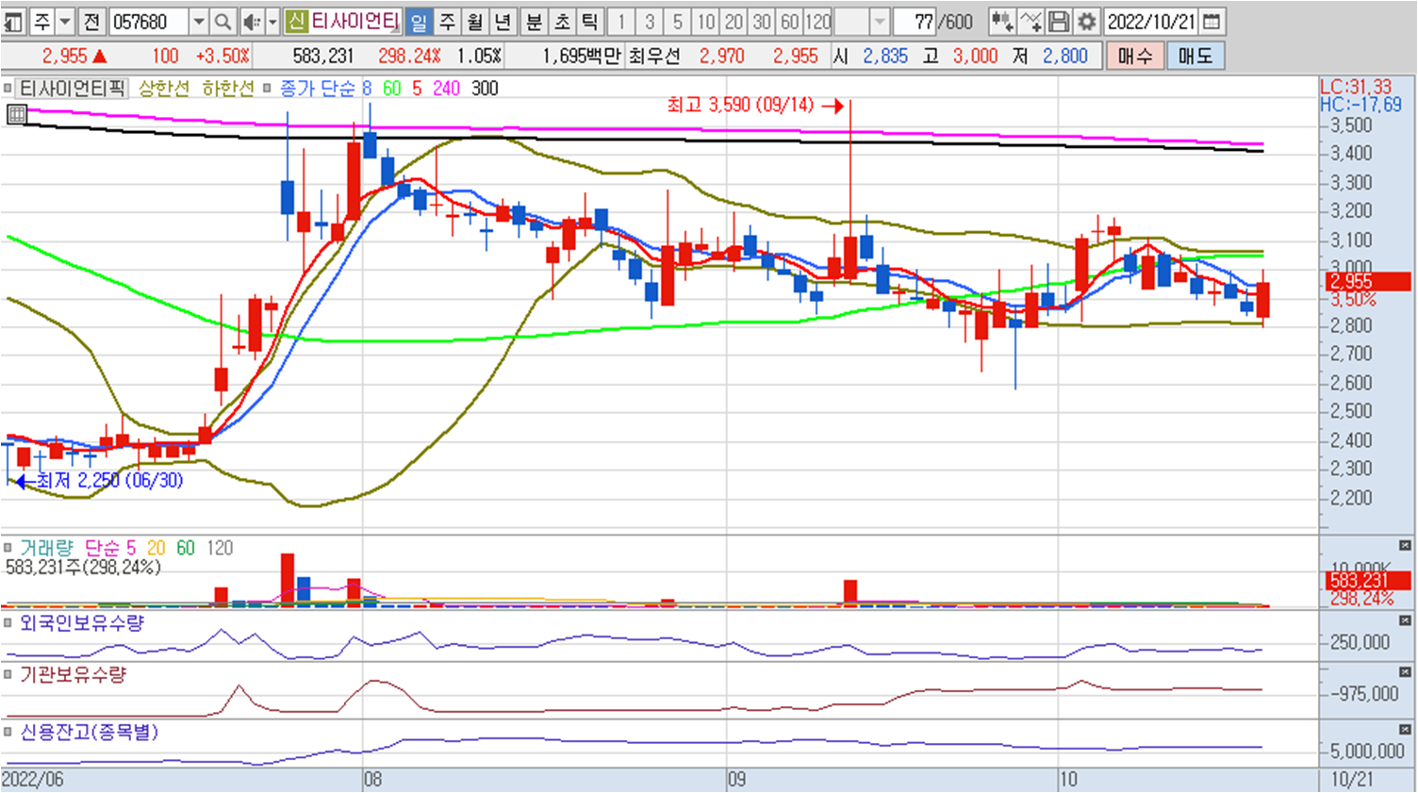Click the 종가 단순 moving average legend
Image resolution: width=1418 pixels, height=793 pixels.
(317, 88)
